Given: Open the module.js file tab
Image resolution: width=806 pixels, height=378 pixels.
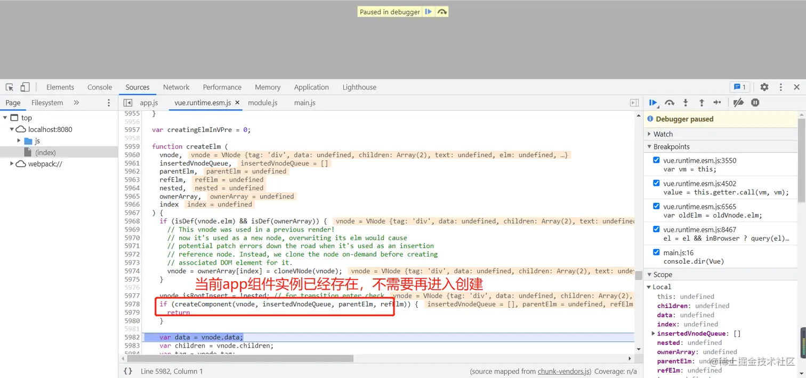Looking at the screenshot, I should point(263,103).
